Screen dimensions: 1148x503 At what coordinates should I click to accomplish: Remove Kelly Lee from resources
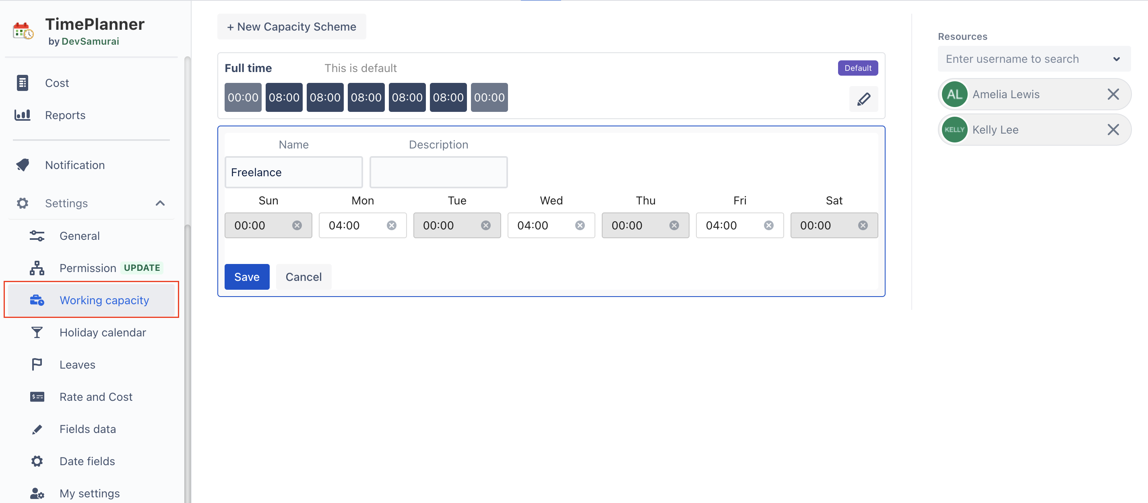click(1113, 130)
